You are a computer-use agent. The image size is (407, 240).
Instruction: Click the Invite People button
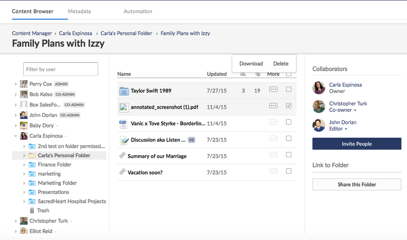356,144
